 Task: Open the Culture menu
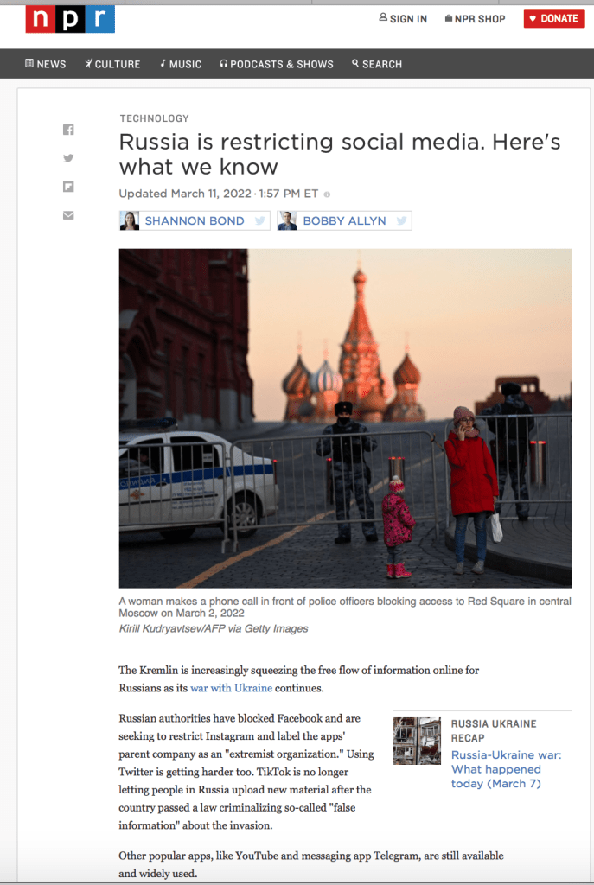coord(112,64)
